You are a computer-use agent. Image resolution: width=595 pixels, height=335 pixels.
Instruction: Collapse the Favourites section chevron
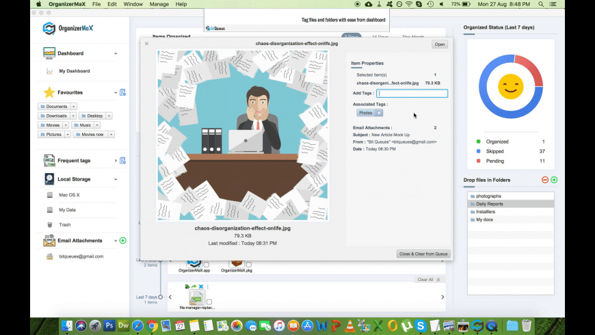point(116,92)
